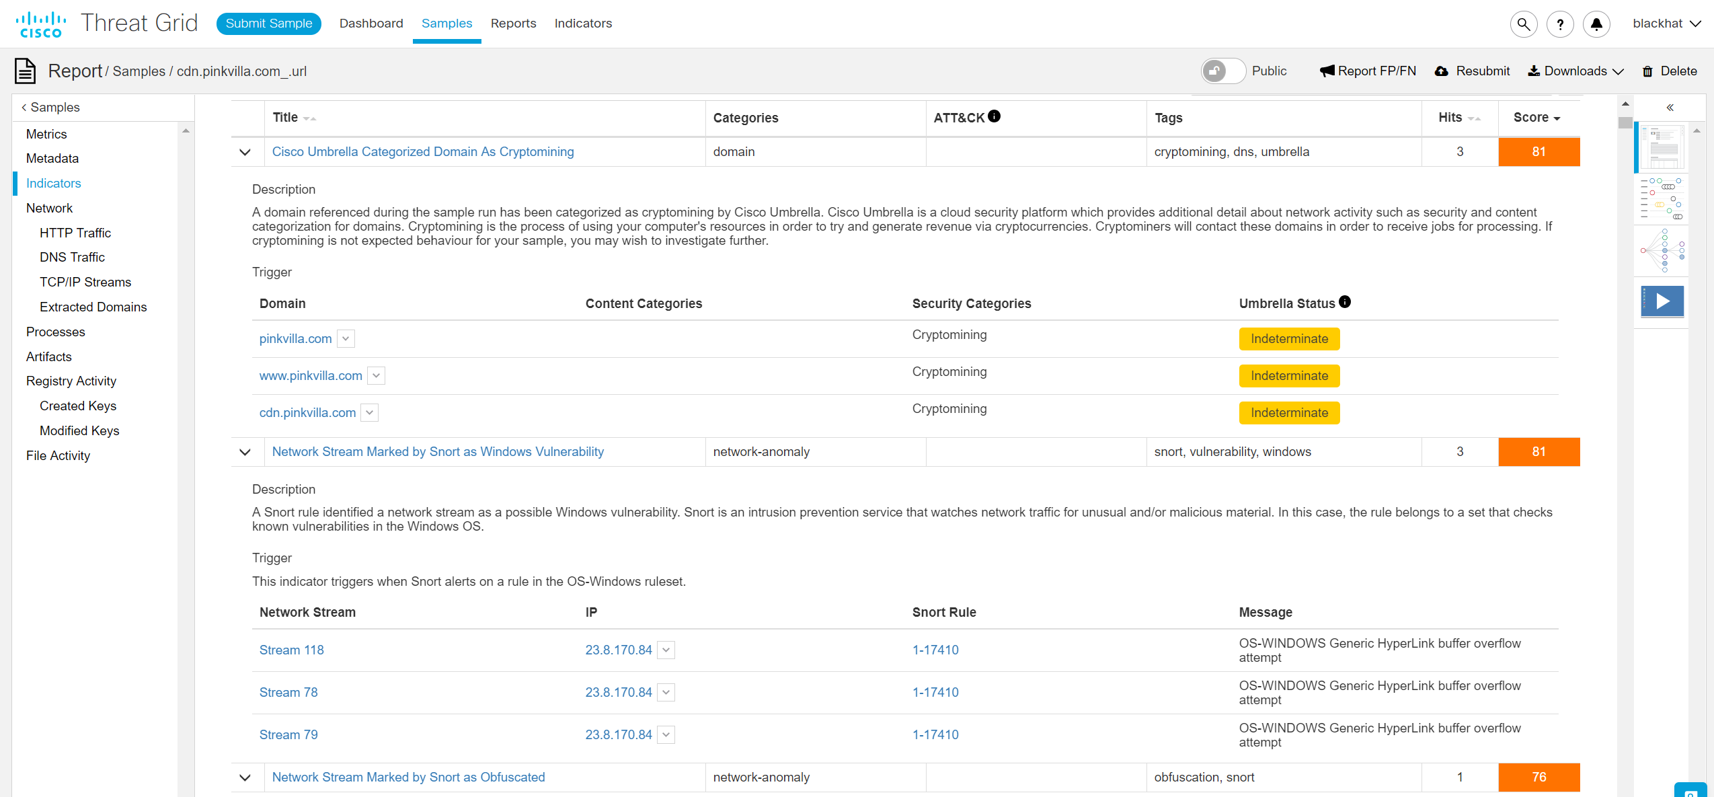Select DNS Traffic in the left sidebar
The height and width of the screenshot is (797, 1714).
tap(72, 257)
